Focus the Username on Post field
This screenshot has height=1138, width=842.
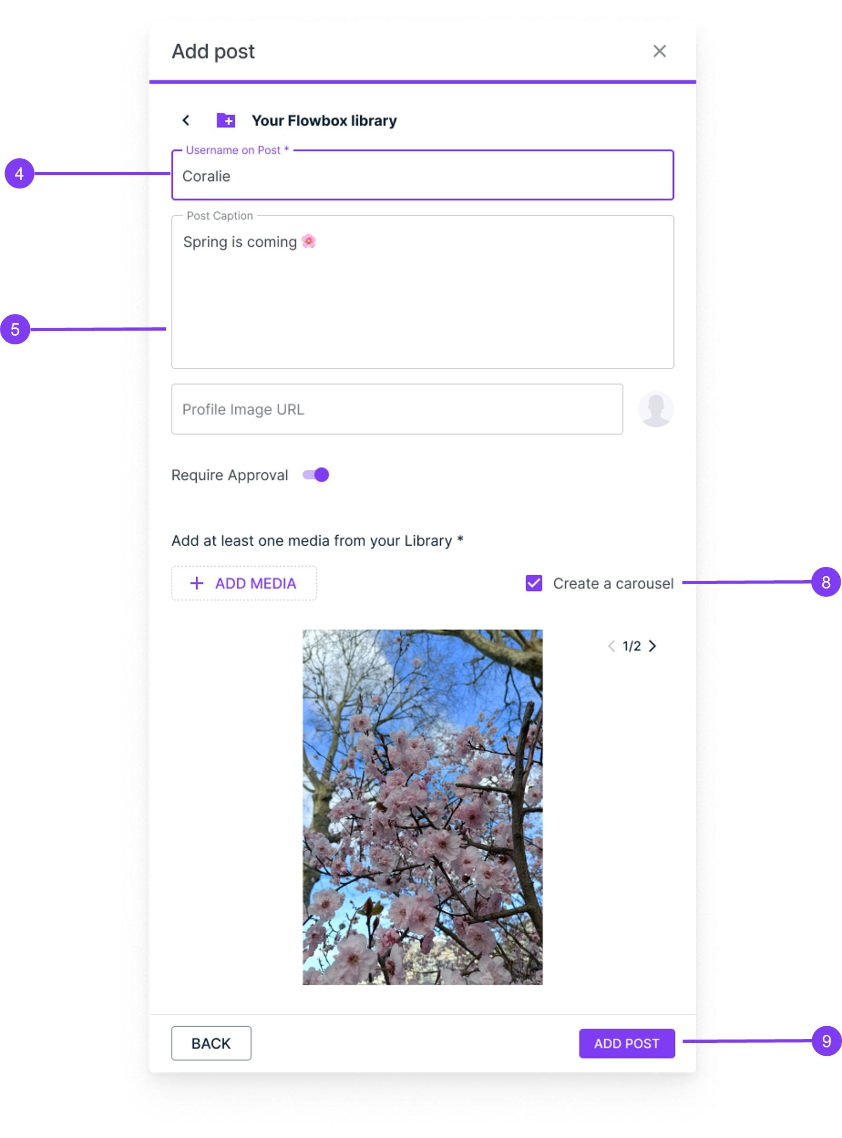pyautogui.click(x=422, y=175)
